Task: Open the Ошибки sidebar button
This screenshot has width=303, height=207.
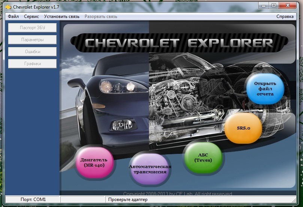Action: coord(32,52)
